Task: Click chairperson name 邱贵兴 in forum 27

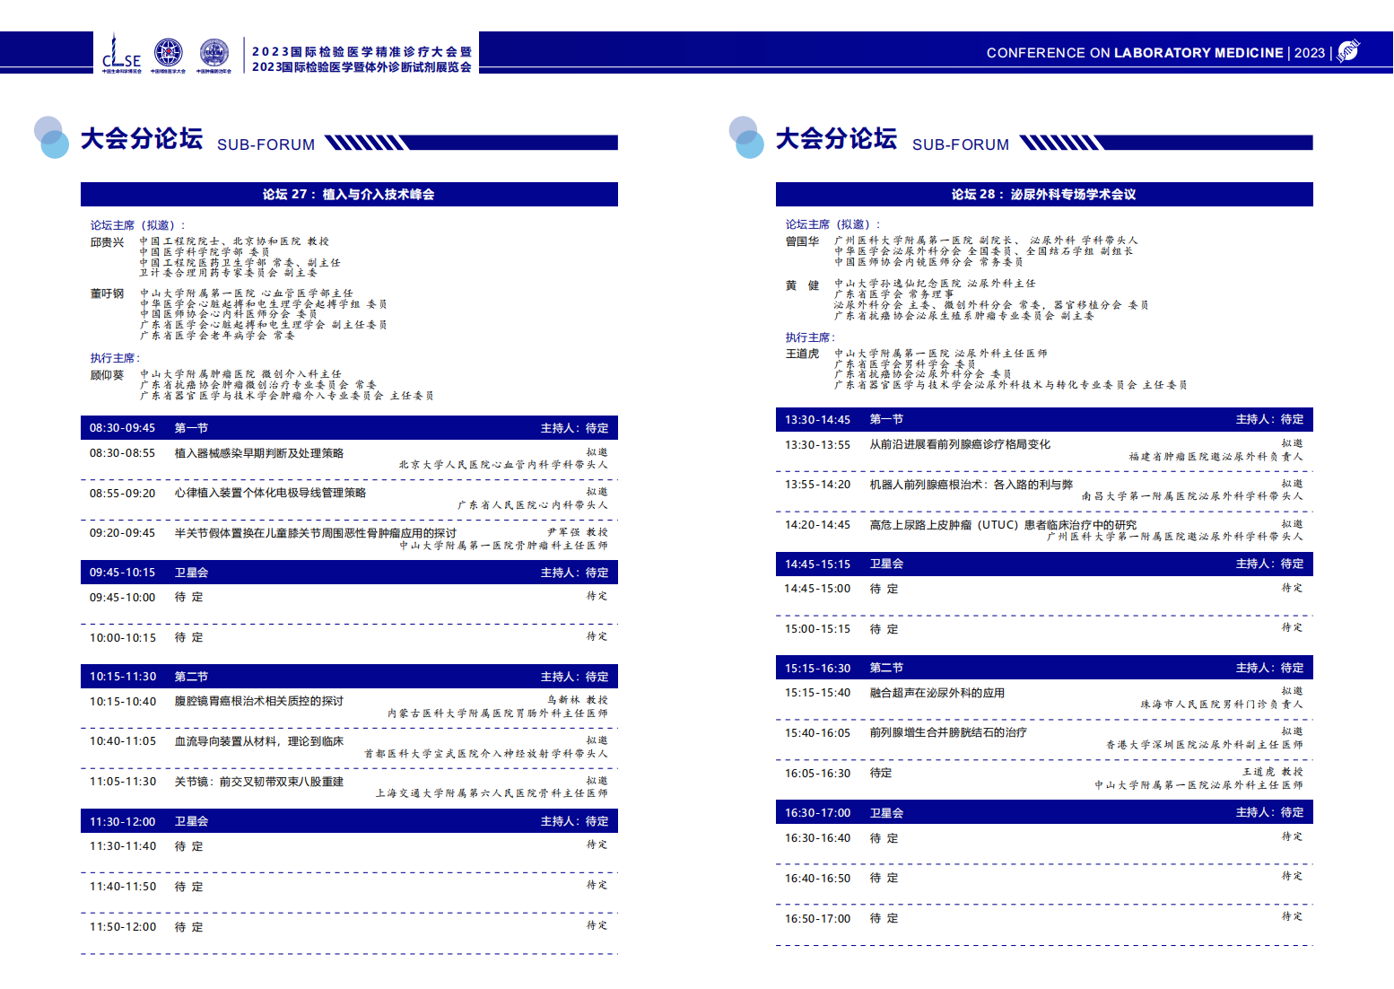Action: (107, 242)
